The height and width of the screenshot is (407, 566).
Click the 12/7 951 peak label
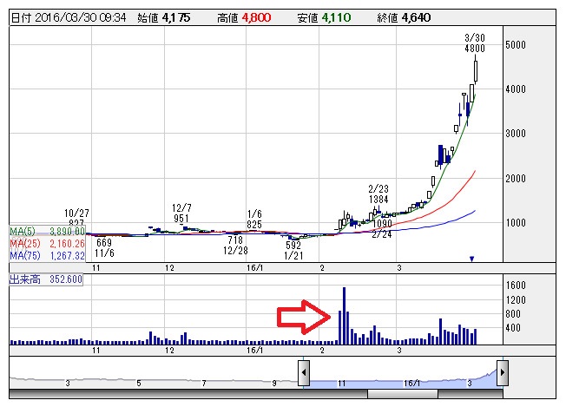(x=181, y=213)
